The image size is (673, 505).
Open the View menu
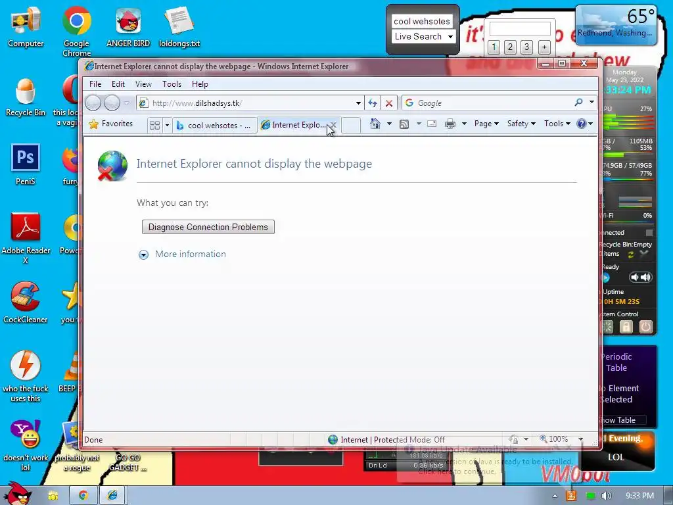tap(143, 84)
